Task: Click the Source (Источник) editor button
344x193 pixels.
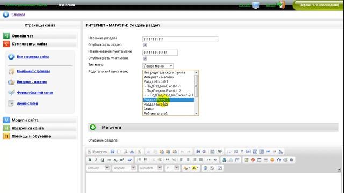Action: point(97,151)
